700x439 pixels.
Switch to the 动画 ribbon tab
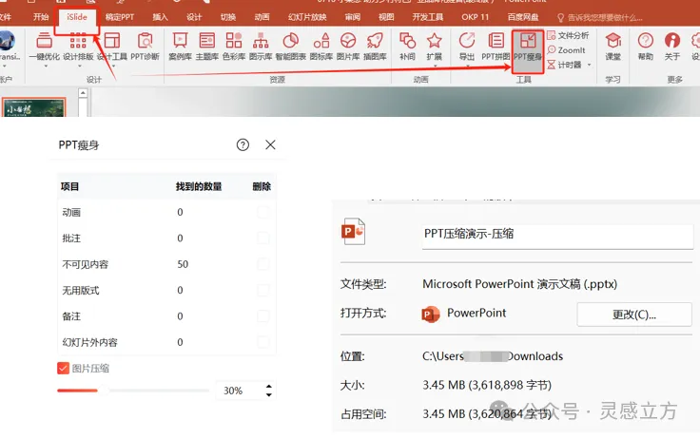pyautogui.click(x=262, y=17)
